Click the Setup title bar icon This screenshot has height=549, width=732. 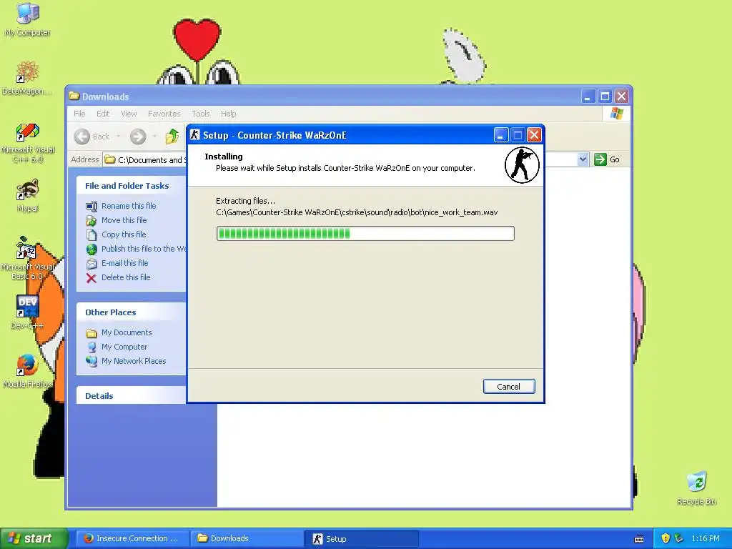pyautogui.click(x=195, y=135)
